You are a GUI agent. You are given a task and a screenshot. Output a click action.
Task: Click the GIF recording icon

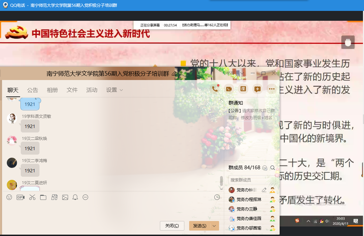20,197
